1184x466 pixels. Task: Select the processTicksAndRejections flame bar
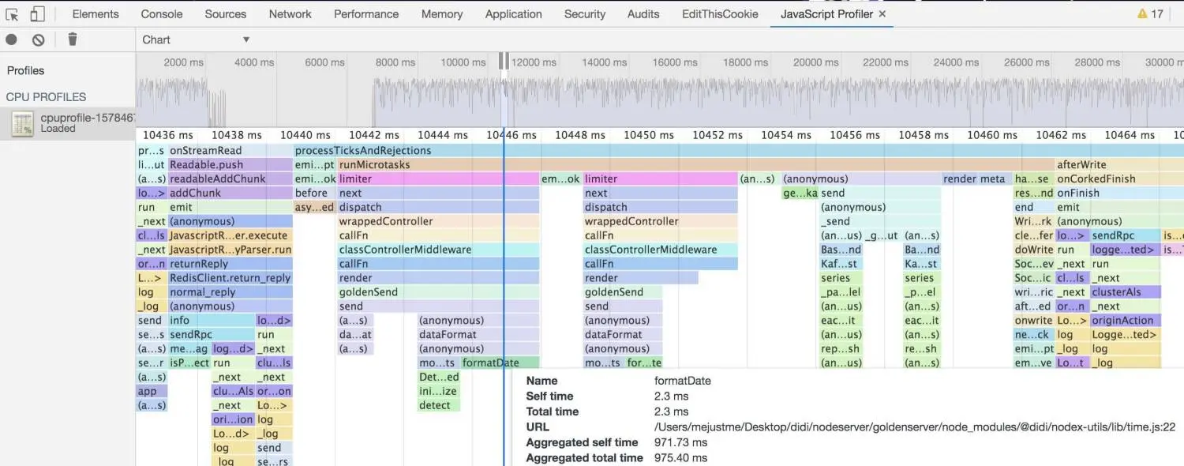tap(738, 151)
